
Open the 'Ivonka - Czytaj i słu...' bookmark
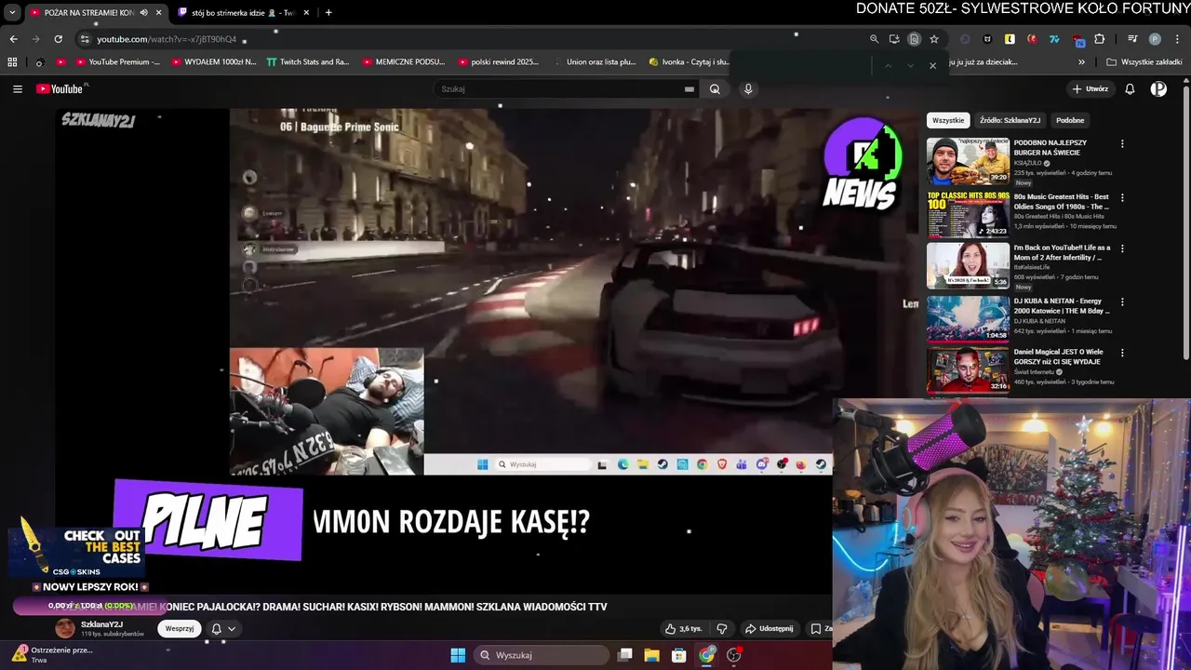click(x=689, y=62)
